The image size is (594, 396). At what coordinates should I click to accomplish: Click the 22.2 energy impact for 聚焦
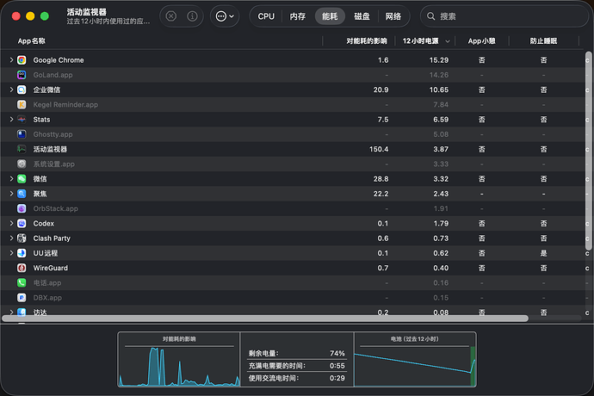click(x=381, y=194)
